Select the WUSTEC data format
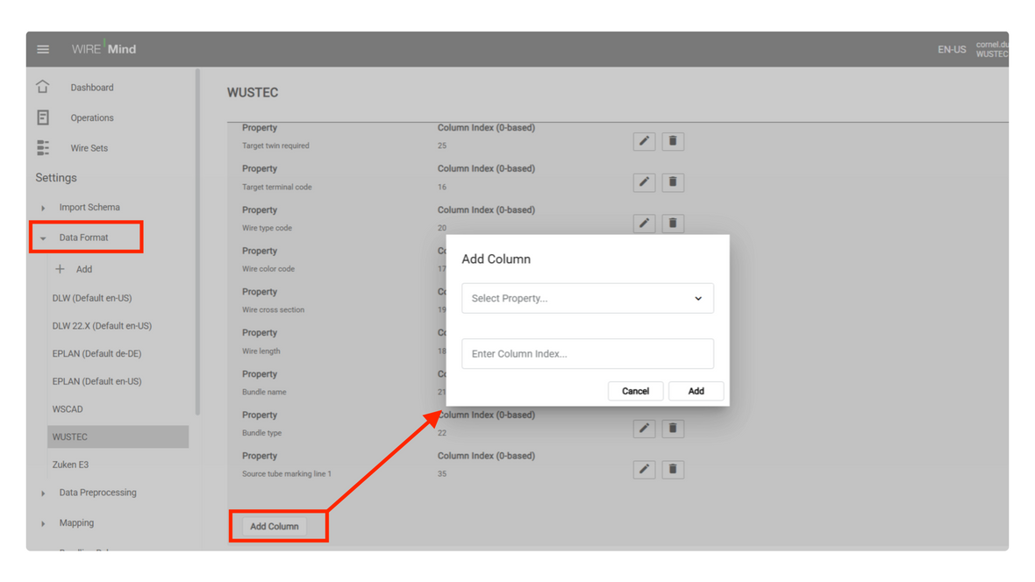Image resolution: width=1035 pixels, height=582 pixels. (x=118, y=436)
